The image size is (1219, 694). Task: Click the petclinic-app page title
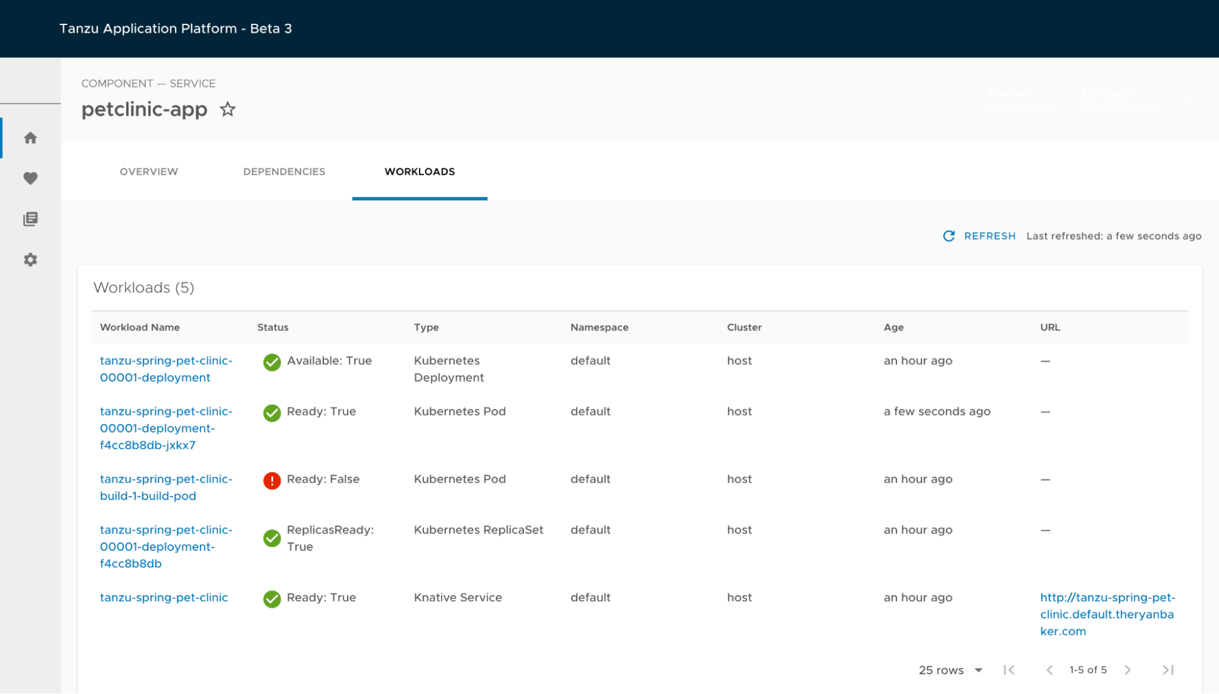pyautogui.click(x=145, y=110)
